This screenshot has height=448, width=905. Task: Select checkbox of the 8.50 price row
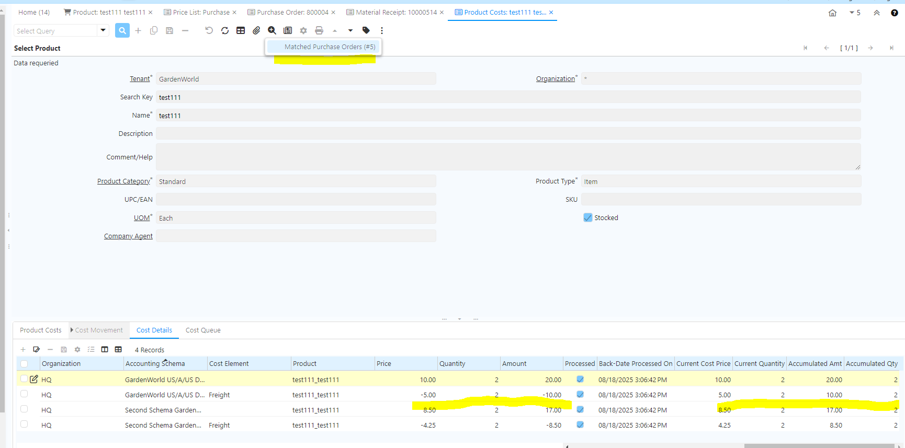click(x=24, y=409)
